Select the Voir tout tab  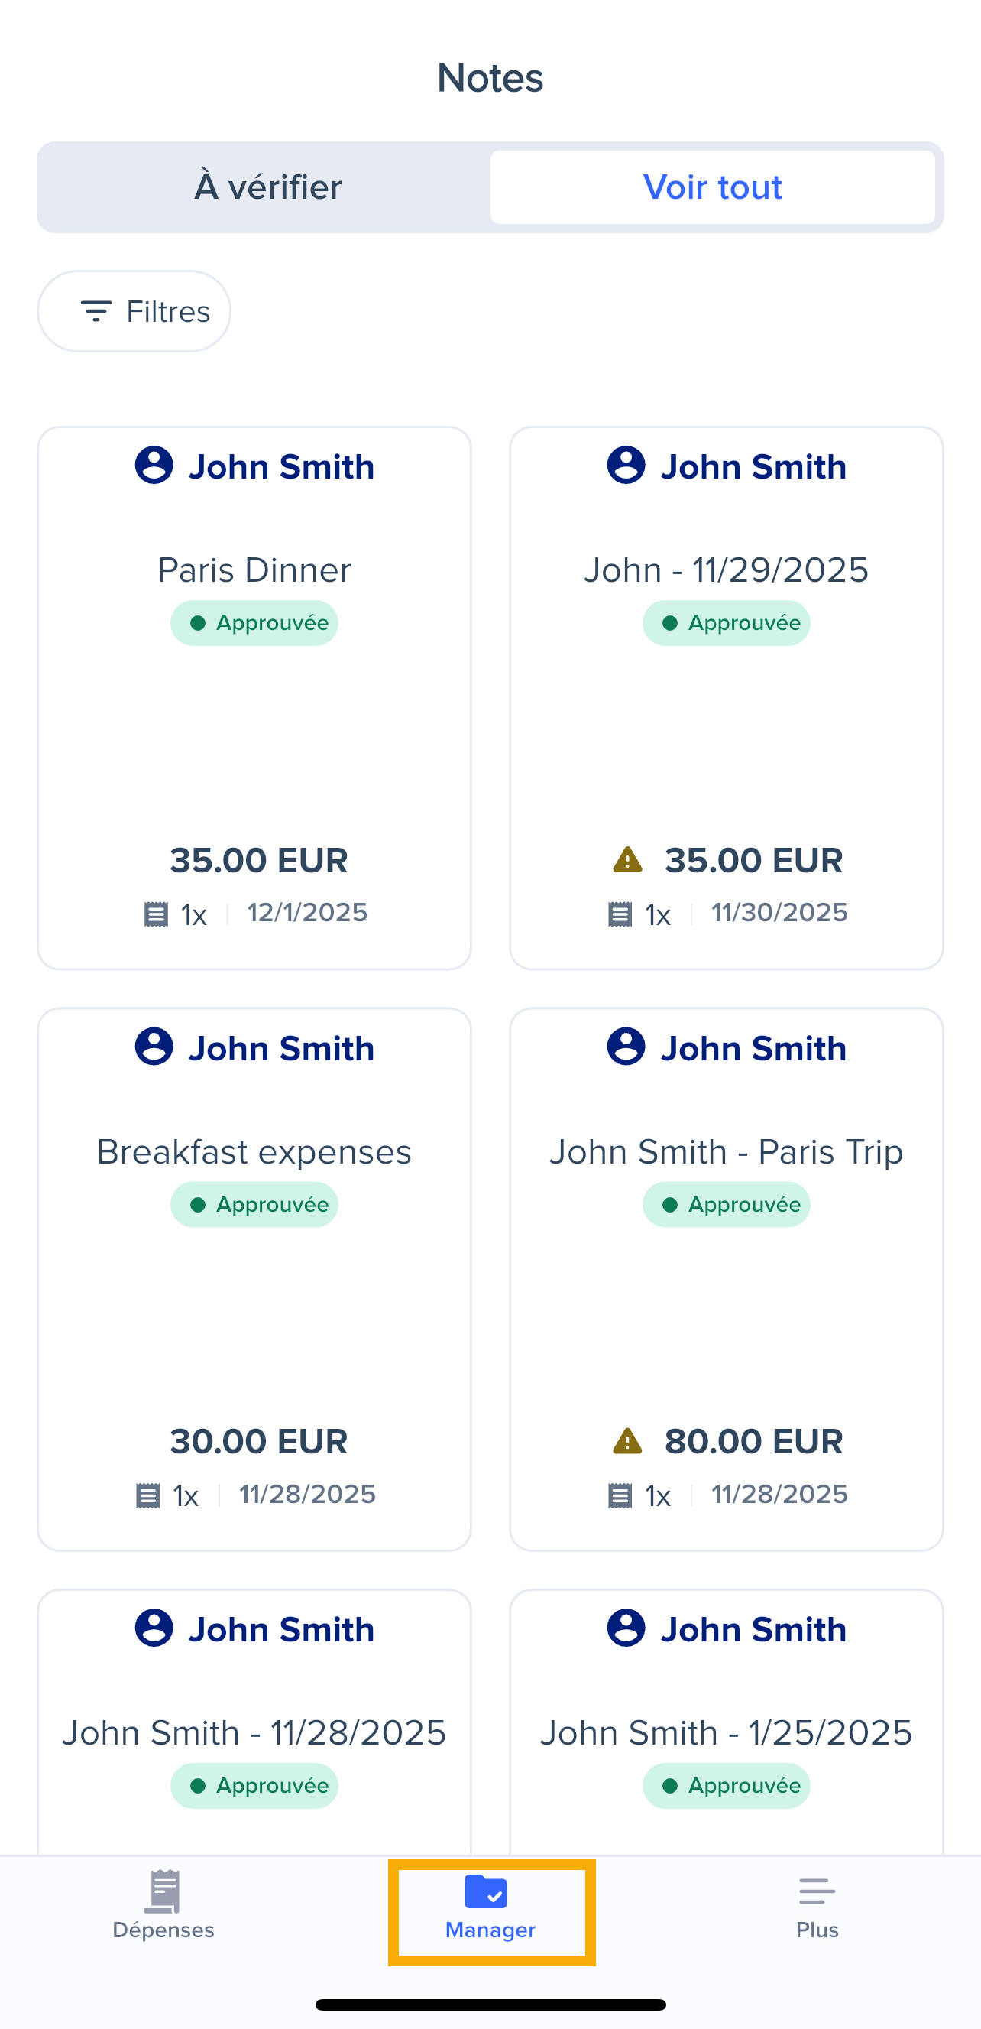pyautogui.click(x=713, y=187)
